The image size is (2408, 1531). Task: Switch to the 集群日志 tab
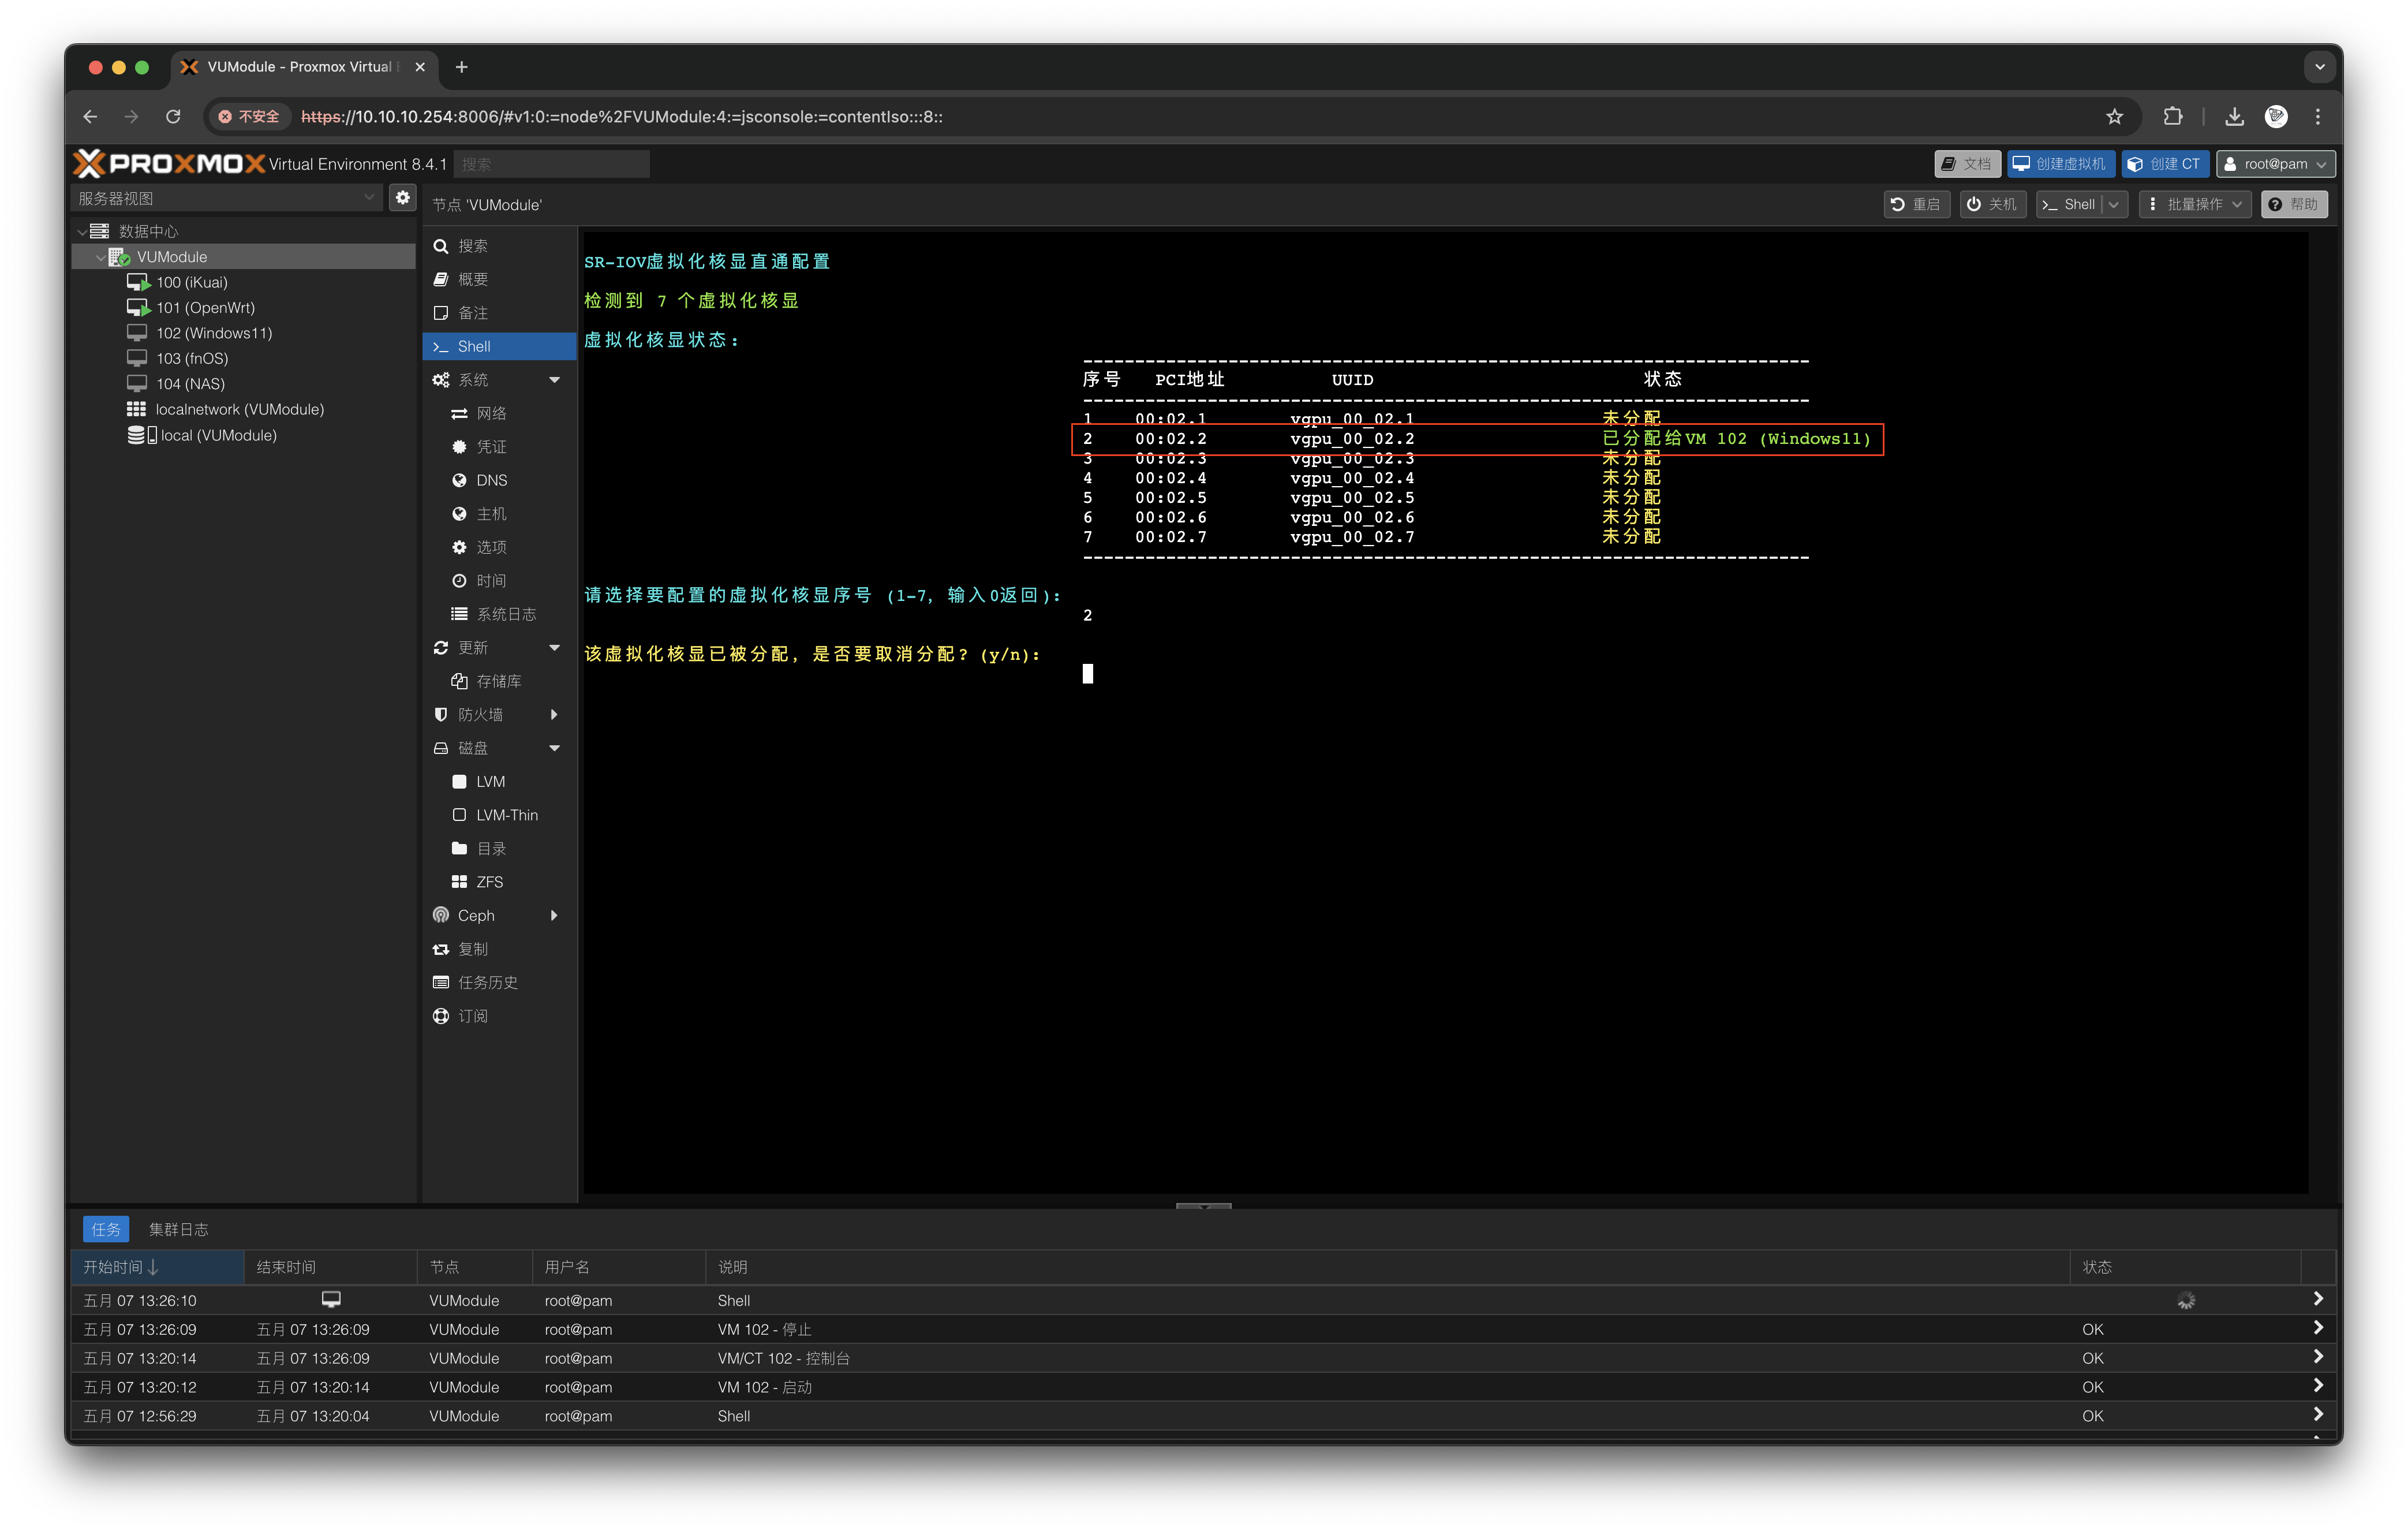click(x=178, y=1230)
